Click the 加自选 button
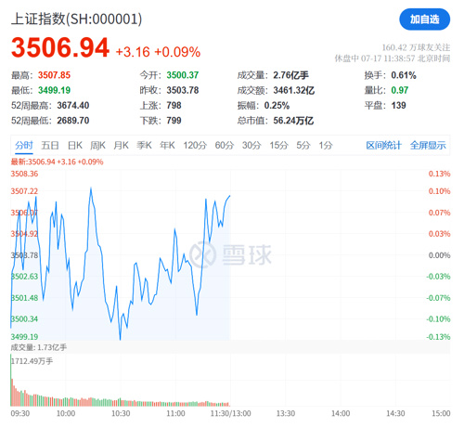 (x=424, y=19)
